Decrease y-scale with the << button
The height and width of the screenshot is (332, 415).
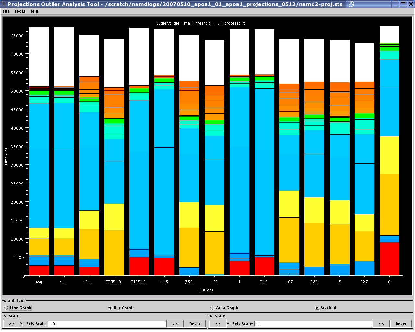(218, 324)
